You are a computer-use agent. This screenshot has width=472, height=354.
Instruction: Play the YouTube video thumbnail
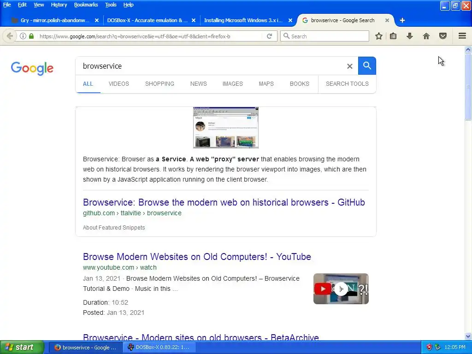(341, 289)
